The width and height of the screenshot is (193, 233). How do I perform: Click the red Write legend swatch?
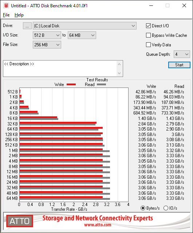(71, 84)
